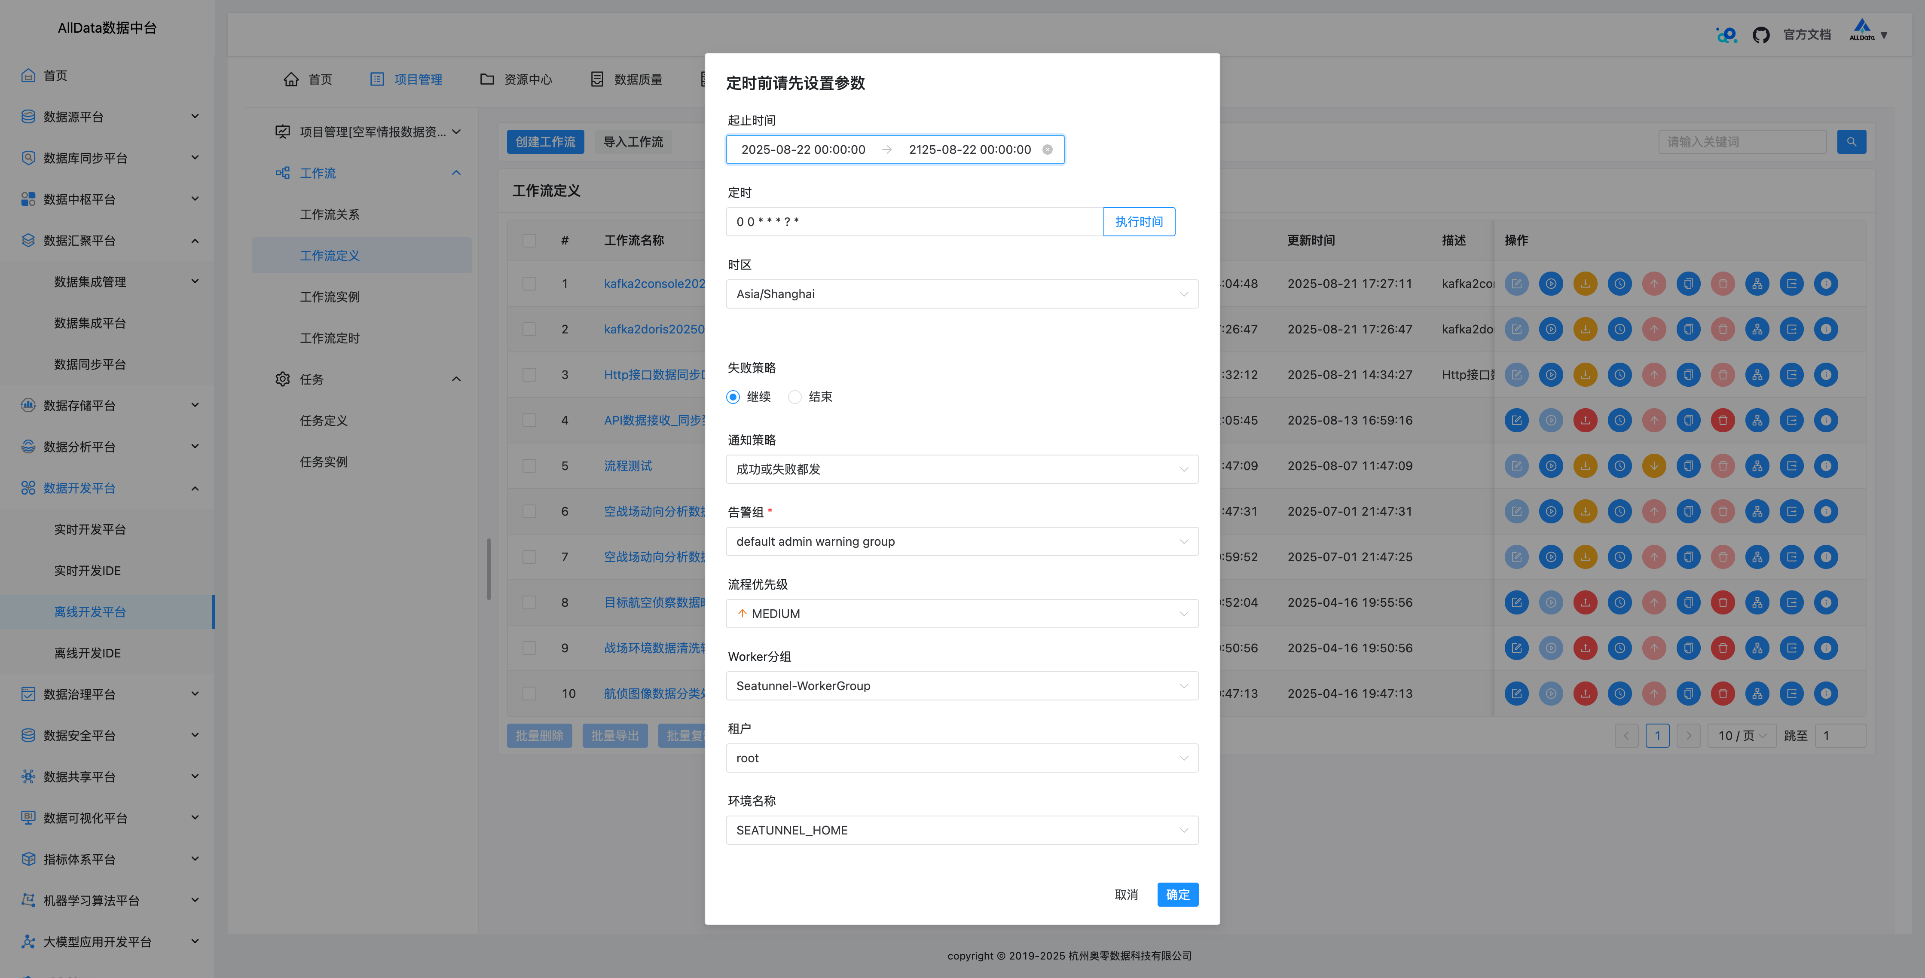
Task: Click the home icon in left sidebar
Action: click(28, 76)
